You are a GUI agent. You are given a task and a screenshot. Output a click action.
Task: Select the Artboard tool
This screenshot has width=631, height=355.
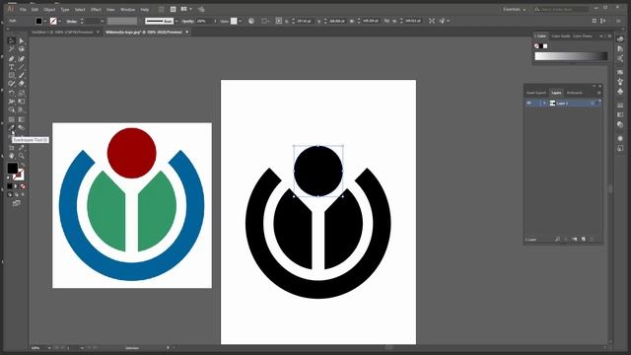click(11, 148)
